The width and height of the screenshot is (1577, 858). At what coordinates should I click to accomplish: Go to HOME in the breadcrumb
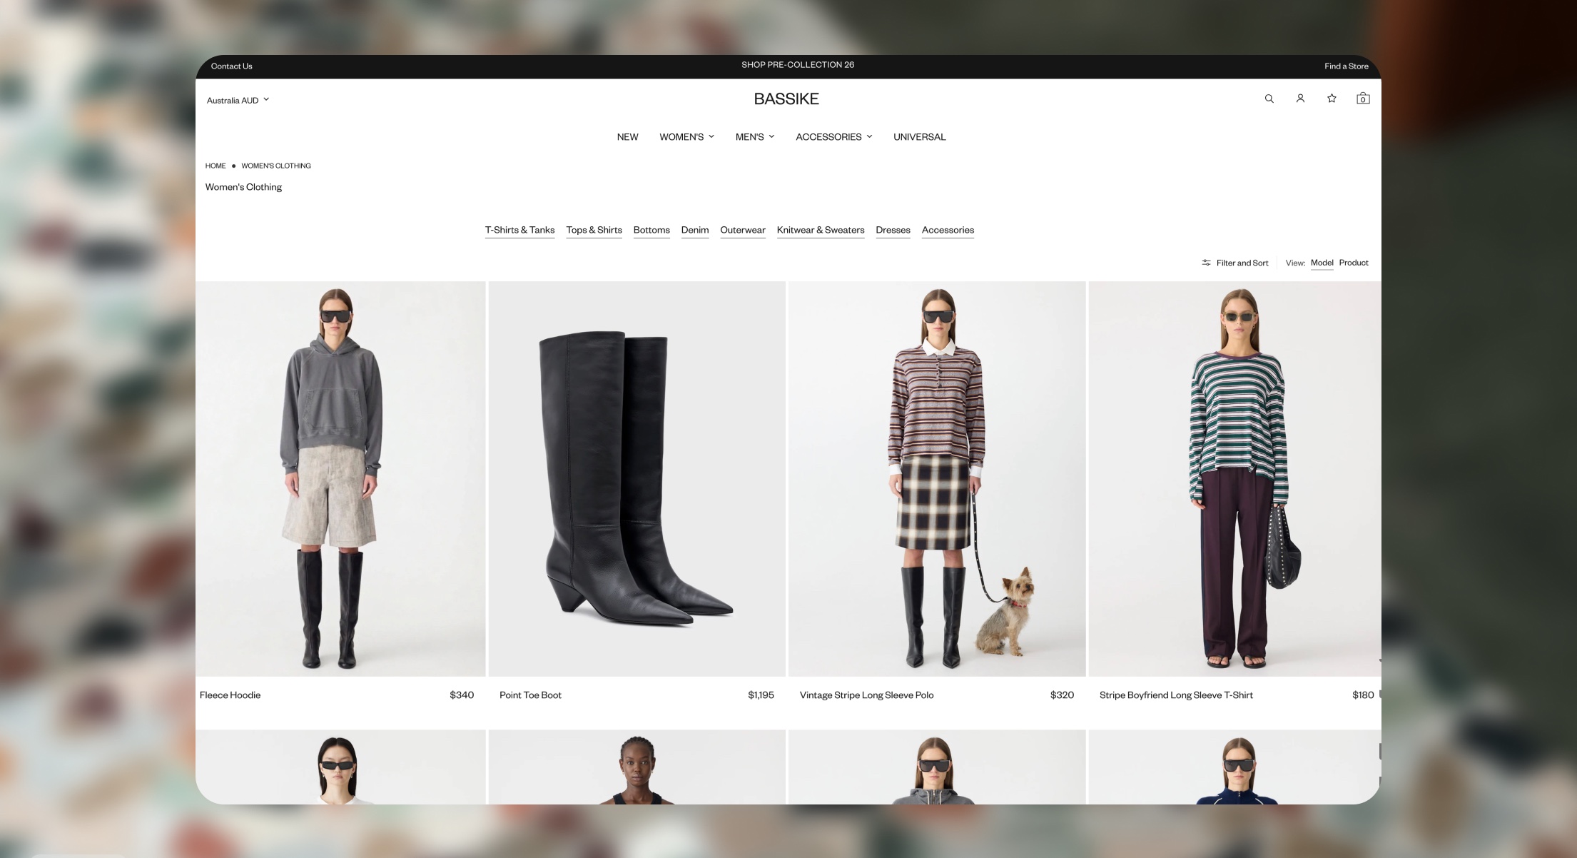click(x=215, y=166)
